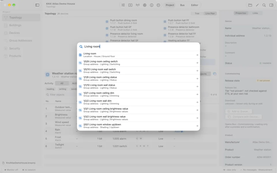277x173 pixels.
Task: Click the view only status indicator
Action: [230, 170]
